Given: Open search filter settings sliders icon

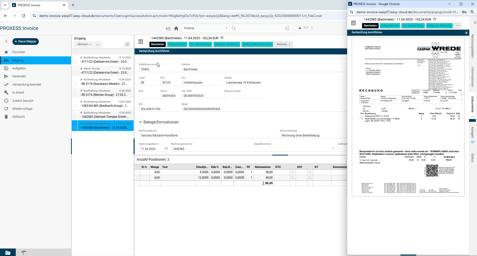Looking at the screenshot, I should (x=287, y=28).
